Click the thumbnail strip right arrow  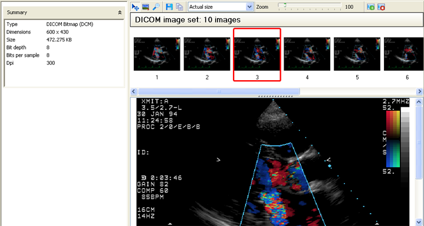(420, 91)
